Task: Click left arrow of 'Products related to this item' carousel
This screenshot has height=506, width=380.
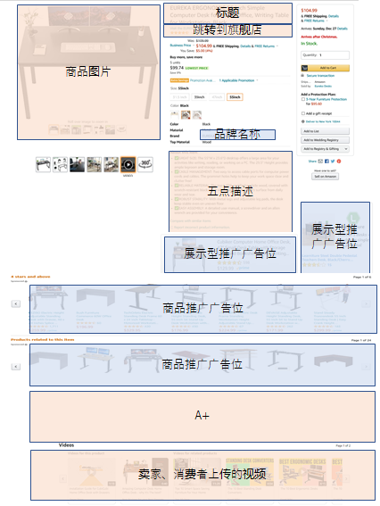Action: point(16,367)
